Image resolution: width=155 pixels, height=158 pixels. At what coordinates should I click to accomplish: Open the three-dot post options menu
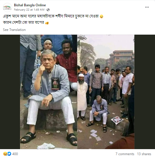click(x=147, y=7)
